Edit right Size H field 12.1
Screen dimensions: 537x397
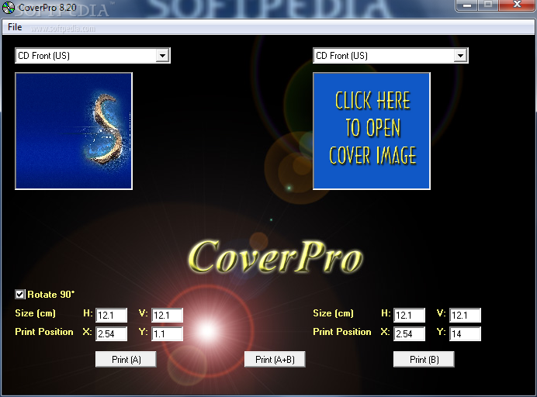tap(409, 316)
